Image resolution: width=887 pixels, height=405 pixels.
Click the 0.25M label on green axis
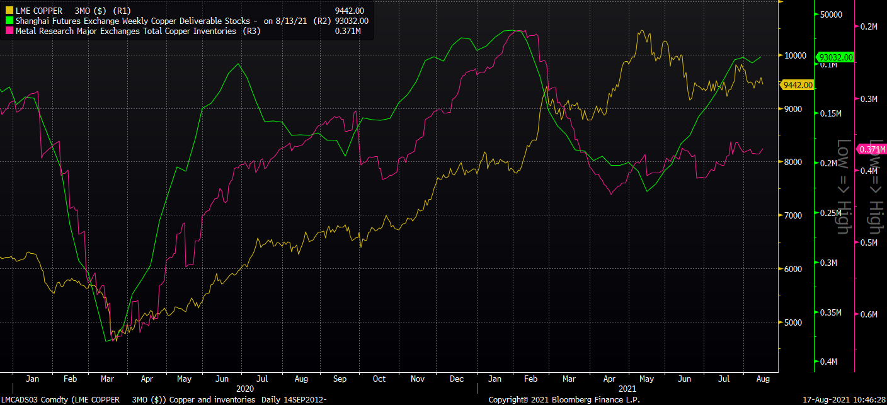(831, 213)
